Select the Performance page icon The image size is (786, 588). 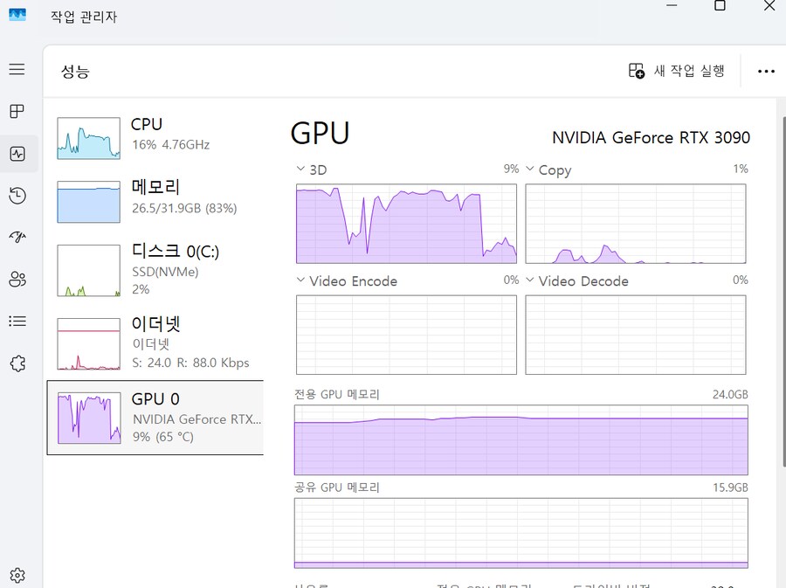[17, 154]
